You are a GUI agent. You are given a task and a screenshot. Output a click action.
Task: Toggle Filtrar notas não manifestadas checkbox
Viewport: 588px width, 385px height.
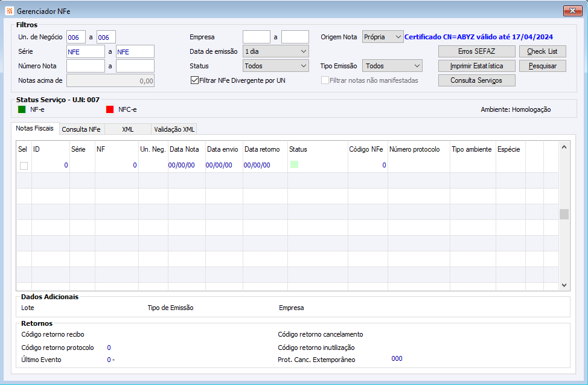(325, 80)
